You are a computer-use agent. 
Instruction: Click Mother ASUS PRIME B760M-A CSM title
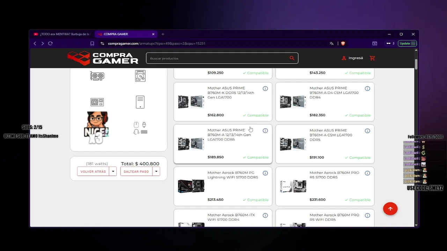click(x=331, y=135)
